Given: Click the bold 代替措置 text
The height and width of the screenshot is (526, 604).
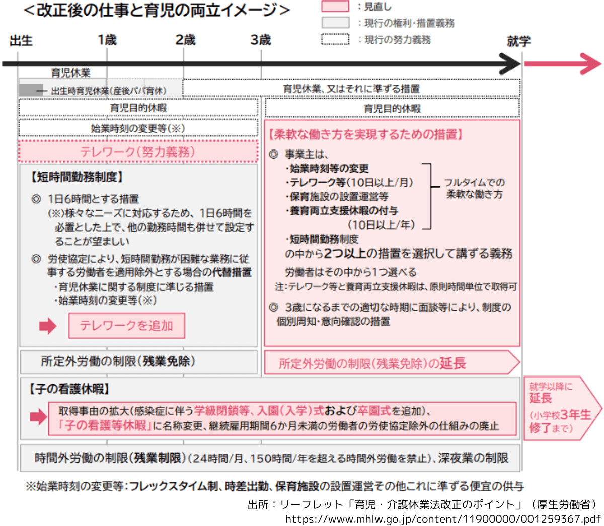Looking at the screenshot, I should 232,272.
